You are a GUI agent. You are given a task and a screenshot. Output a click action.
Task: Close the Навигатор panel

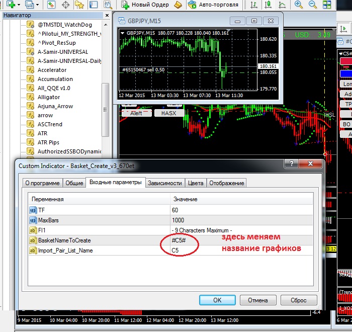pyautogui.click(x=107, y=15)
